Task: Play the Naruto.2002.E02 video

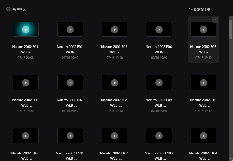Action: [x=70, y=30]
